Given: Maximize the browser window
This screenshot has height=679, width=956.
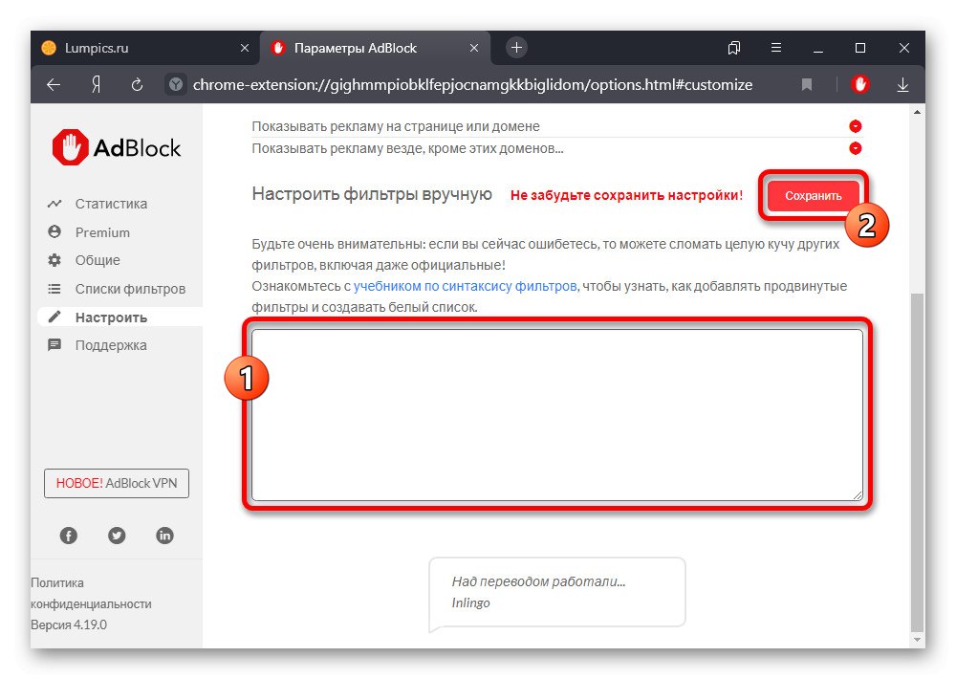Looking at the screenshot, I should 860,48.
